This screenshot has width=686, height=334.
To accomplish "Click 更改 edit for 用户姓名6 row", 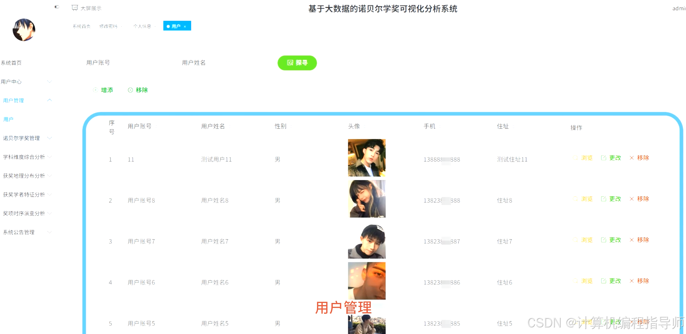I will tap(611, 281).
